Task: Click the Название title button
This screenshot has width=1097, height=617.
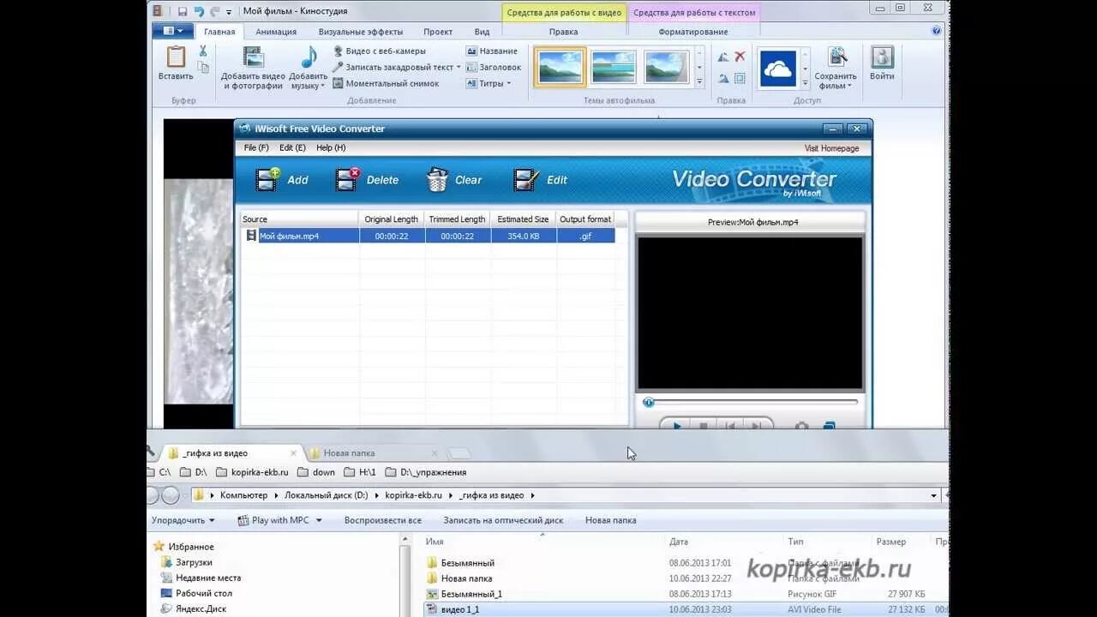Action: (x=492, y=51)
